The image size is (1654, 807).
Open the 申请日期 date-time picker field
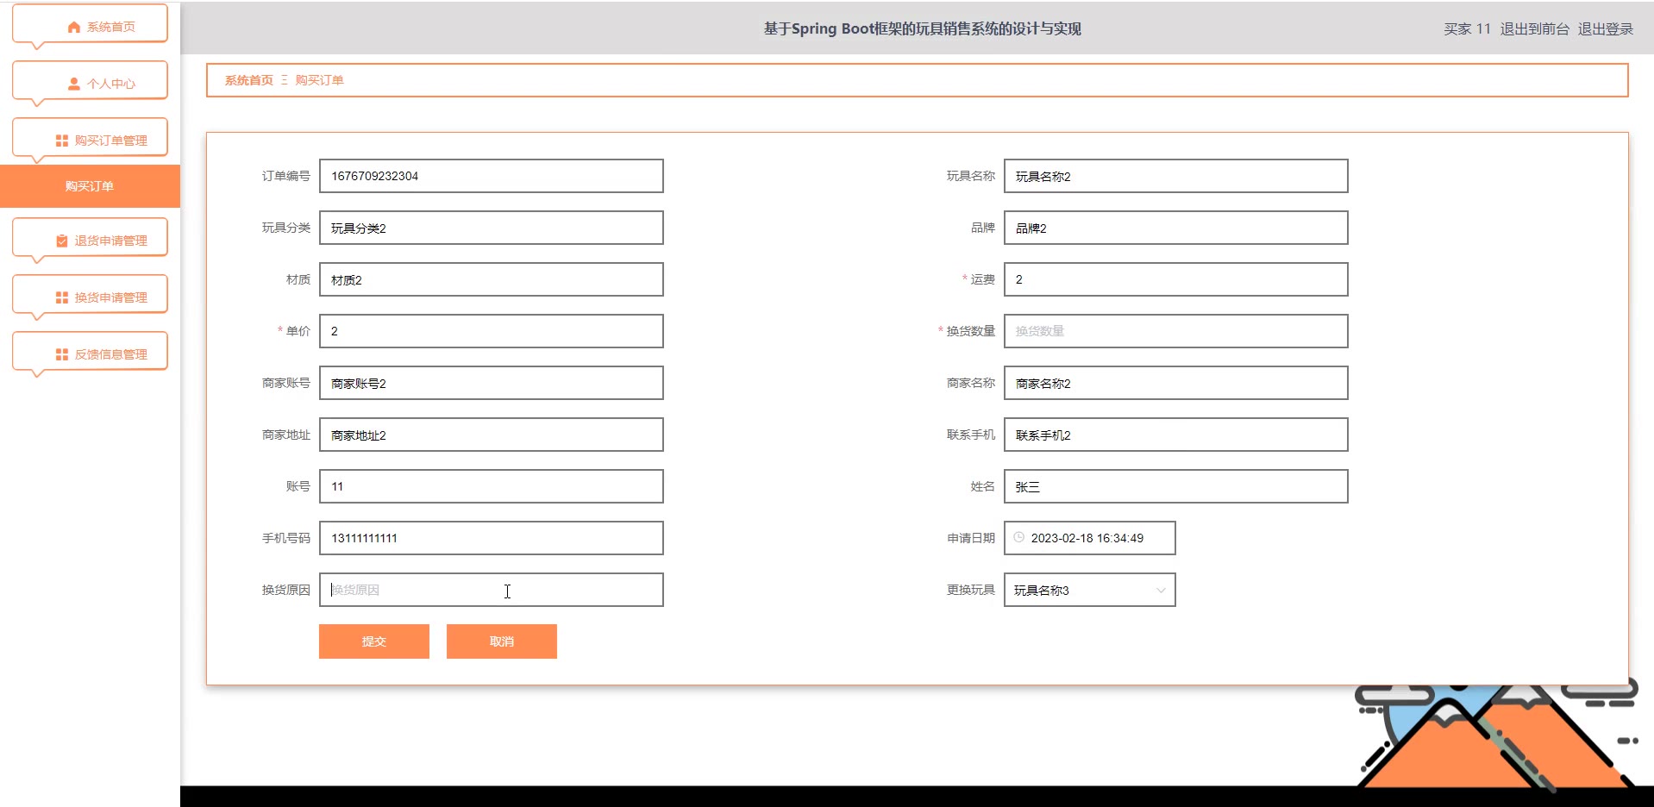pos(1090,538)
